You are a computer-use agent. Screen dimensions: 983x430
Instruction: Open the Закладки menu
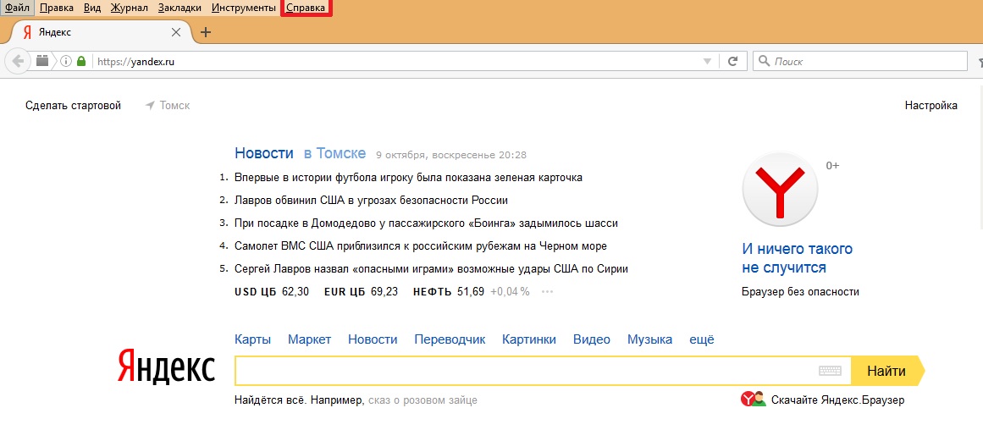pyautogui.click(x=180, y=8)
